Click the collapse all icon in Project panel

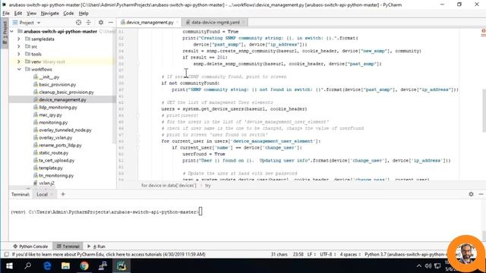tap(89, 23)
